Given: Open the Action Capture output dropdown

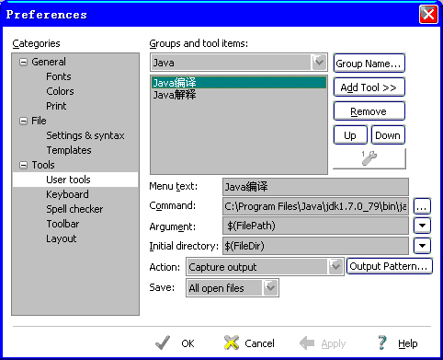Looking at the screenshot, I should pos(335,266).
